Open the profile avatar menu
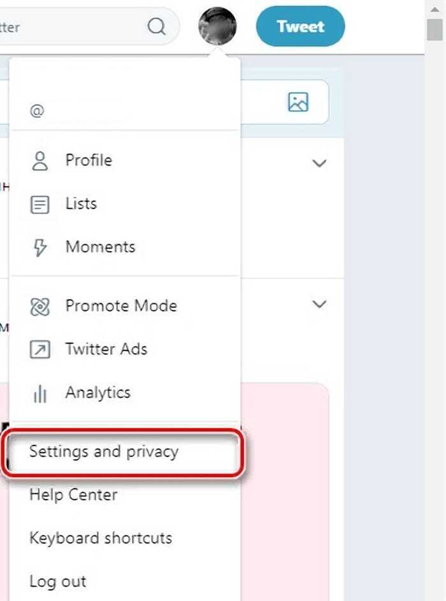This screenshot has height=601, width=446. (217, 25)
